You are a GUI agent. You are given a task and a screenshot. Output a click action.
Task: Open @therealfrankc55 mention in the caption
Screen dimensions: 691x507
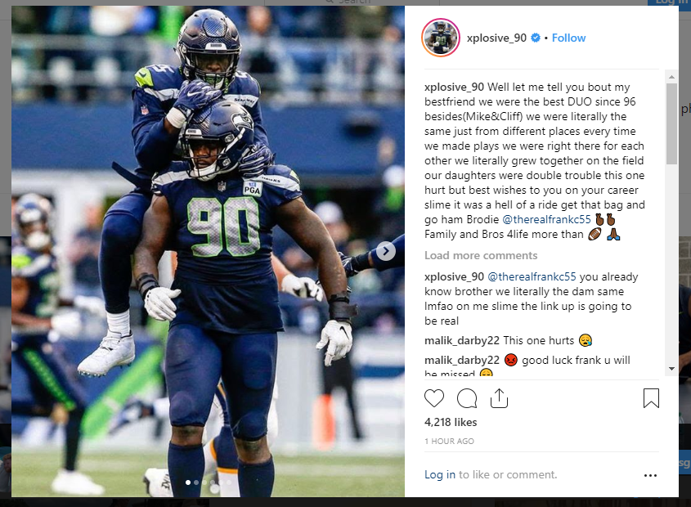(x=546, y=219)
